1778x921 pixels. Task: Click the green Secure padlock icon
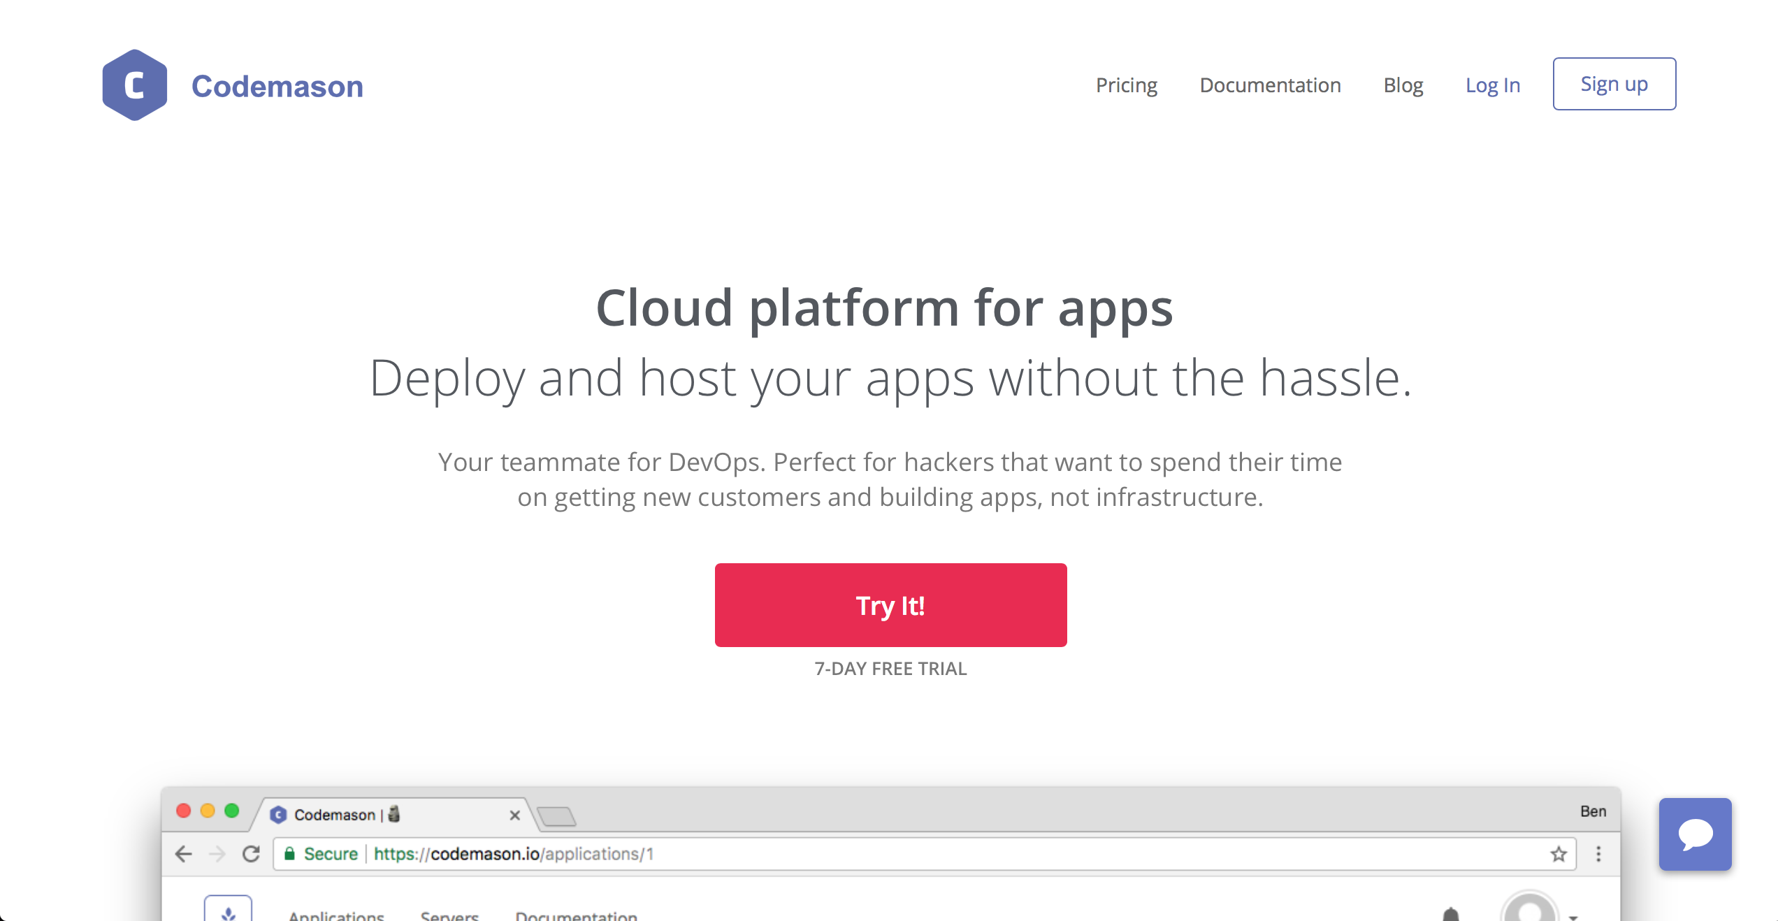(289, 853)
